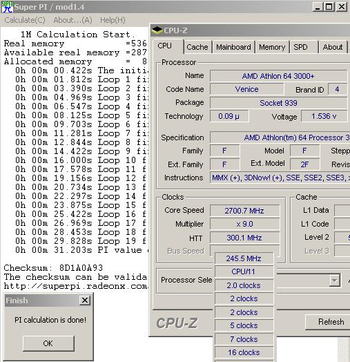Click the overlaid 245.5 MHz value

pyautogui.click(x=244, y=258)
